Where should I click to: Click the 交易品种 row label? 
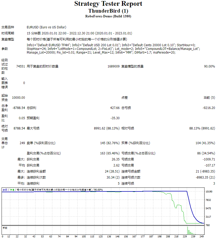pos(8,27)
